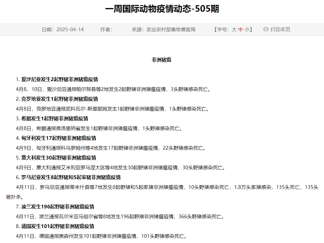Click the paragraph mentioning 弗洛里纳省

pos(99,129)
